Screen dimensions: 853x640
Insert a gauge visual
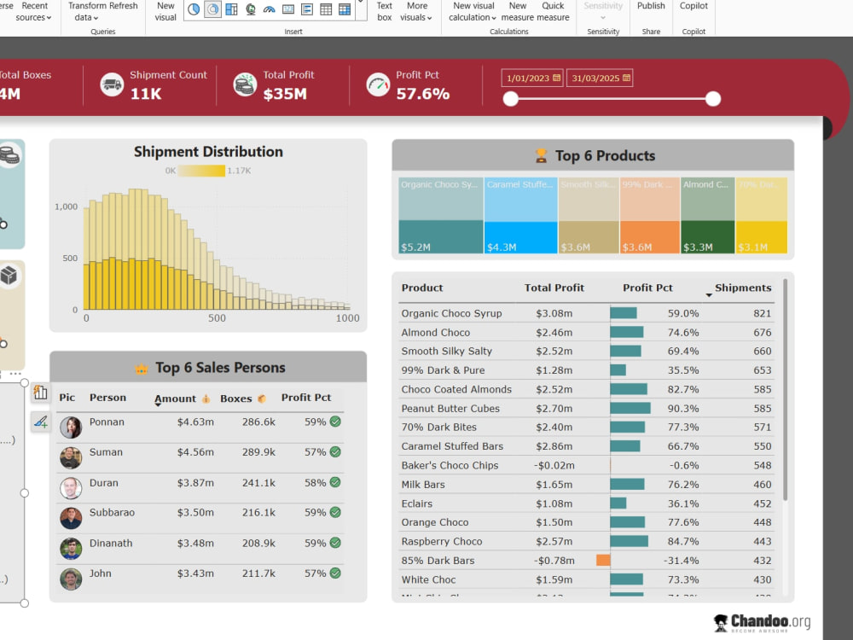click(270, 9)
